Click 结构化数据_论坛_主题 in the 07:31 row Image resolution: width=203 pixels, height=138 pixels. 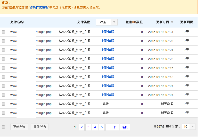[x=75, y=32]
